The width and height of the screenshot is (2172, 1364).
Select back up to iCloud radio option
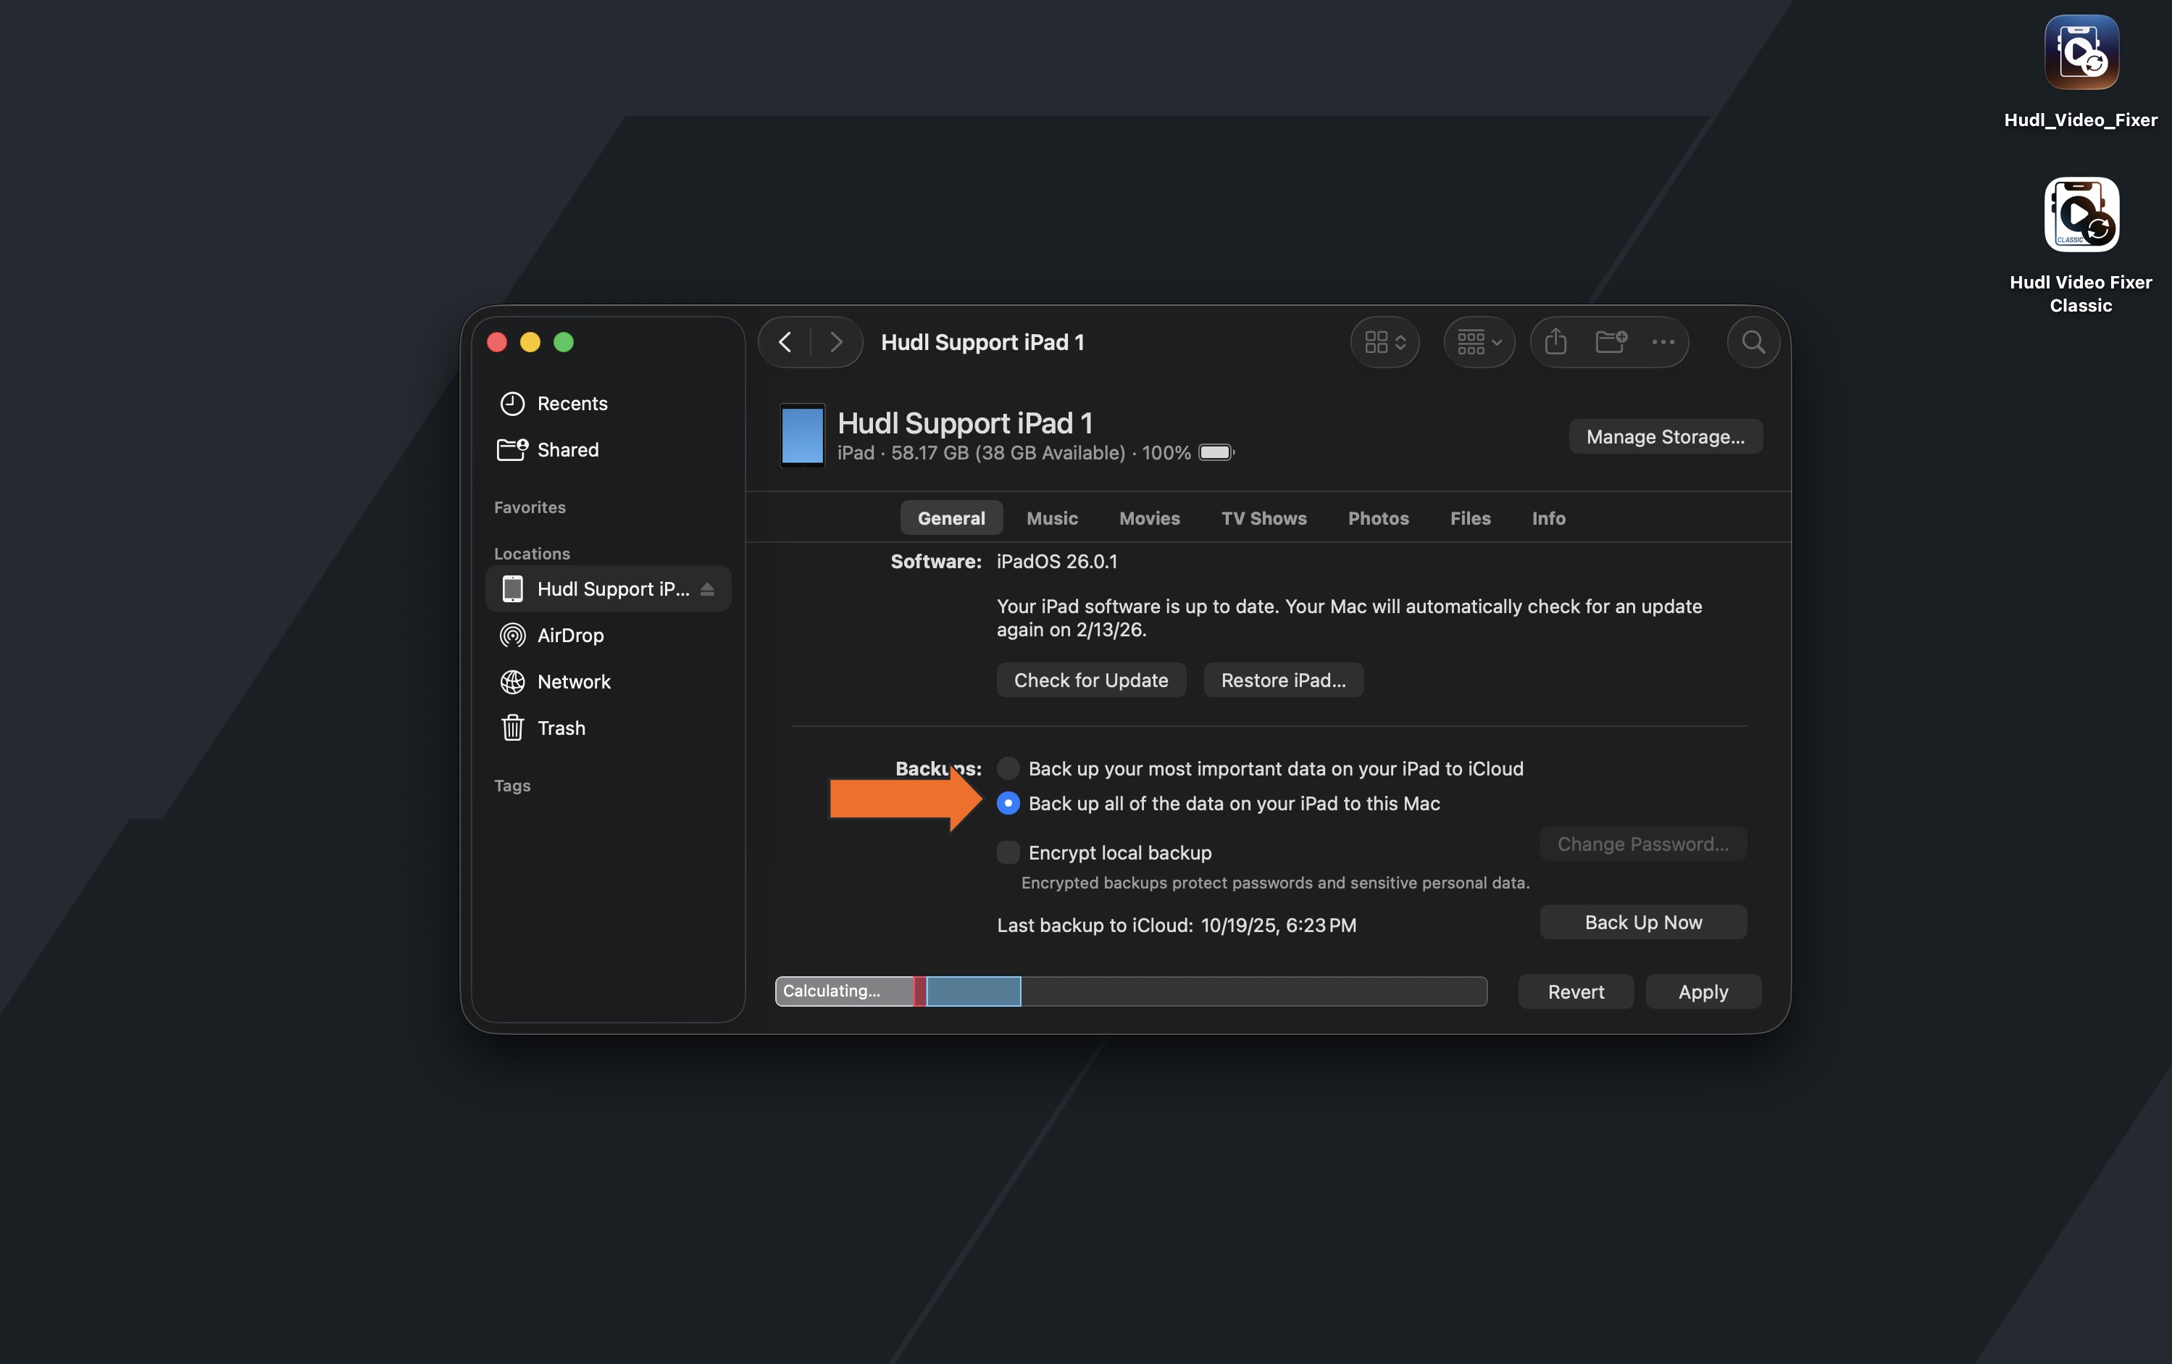pos(1008,768)
